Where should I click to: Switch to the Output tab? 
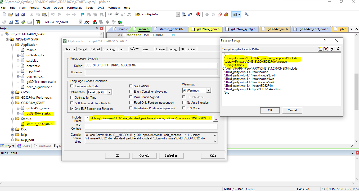click(95, 49)
